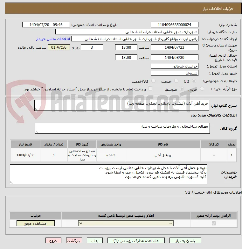Select the جزیی purchase type radio

202,89
